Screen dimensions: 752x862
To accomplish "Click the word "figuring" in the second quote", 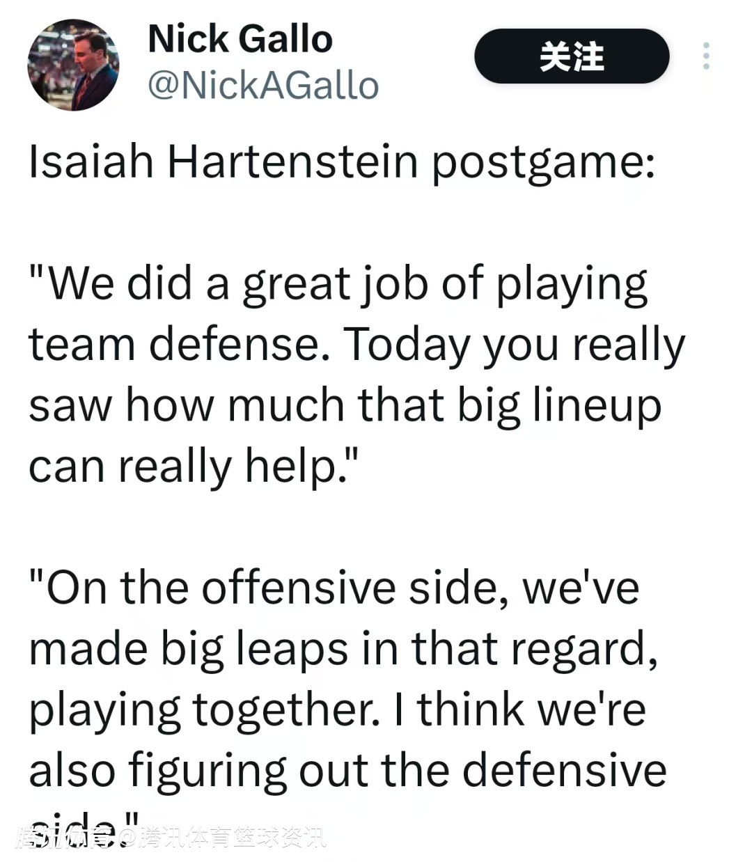I will tap(207, 772).
